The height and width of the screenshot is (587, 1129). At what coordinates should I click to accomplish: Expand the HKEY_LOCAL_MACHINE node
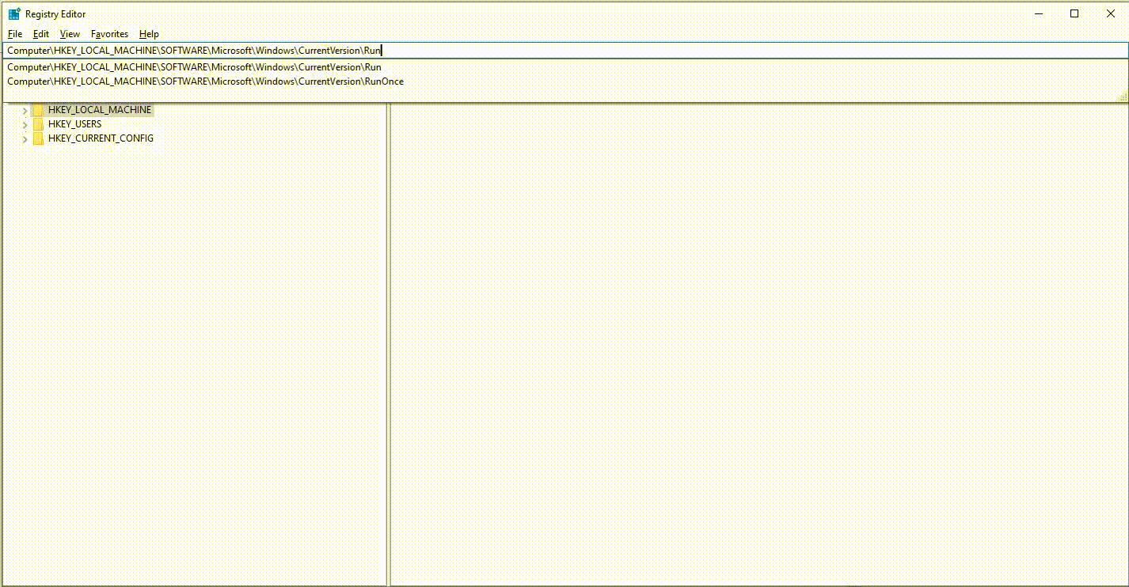click(25, 110)
